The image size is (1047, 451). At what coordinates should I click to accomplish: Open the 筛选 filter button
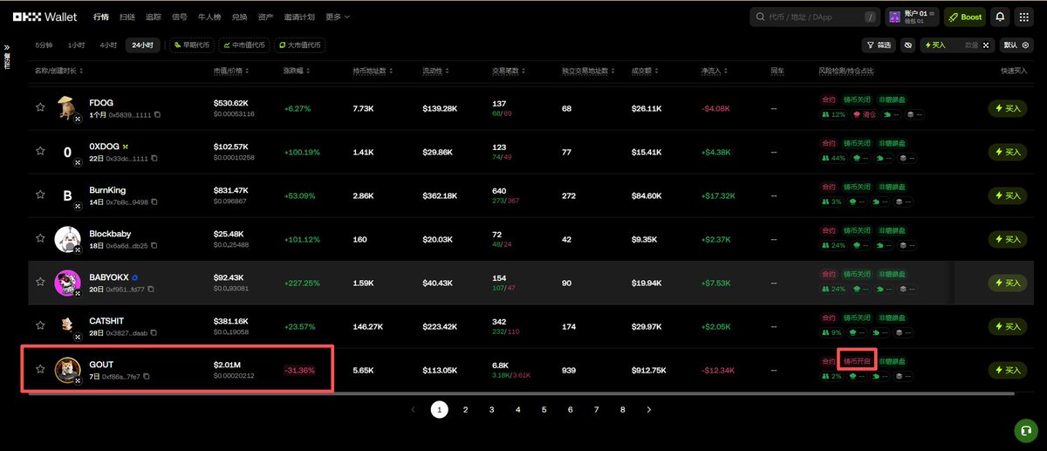(x=879, y=44)
